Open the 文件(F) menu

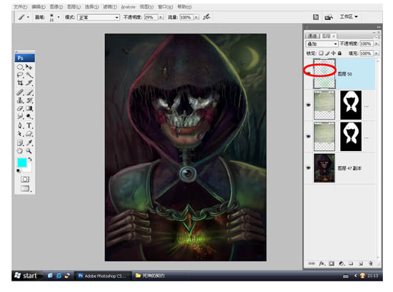point(20,6)
